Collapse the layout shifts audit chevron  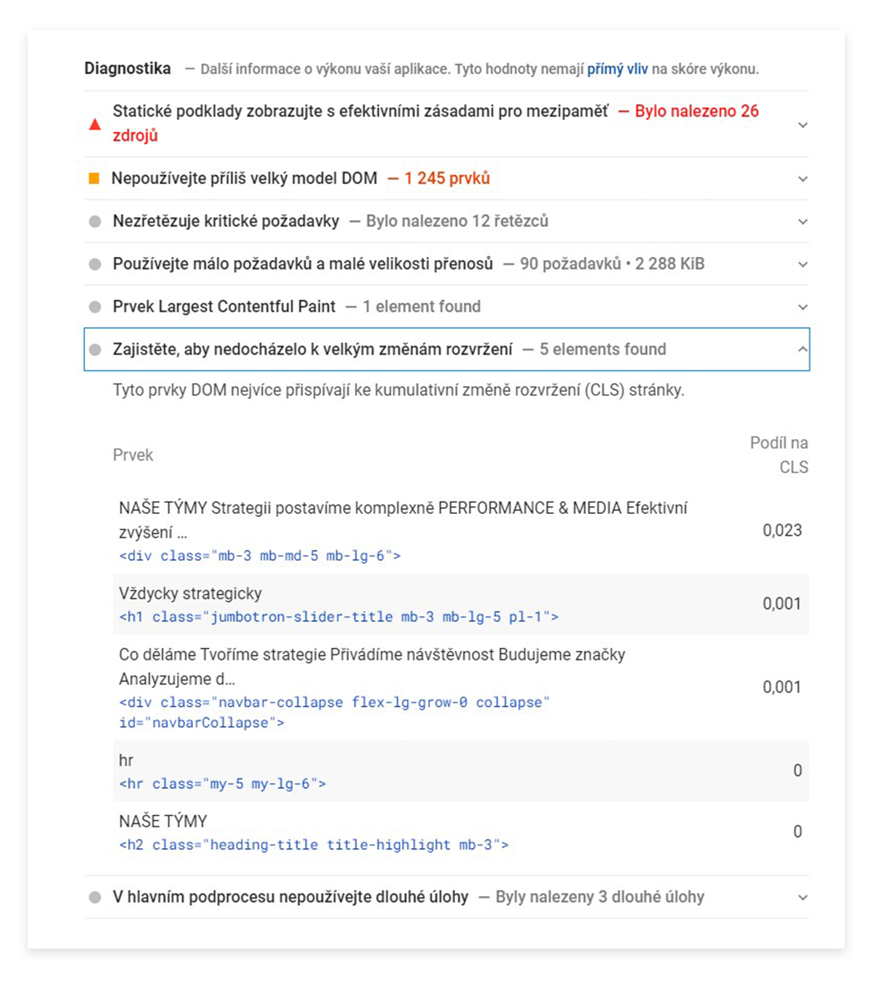[x=803, y=349]
